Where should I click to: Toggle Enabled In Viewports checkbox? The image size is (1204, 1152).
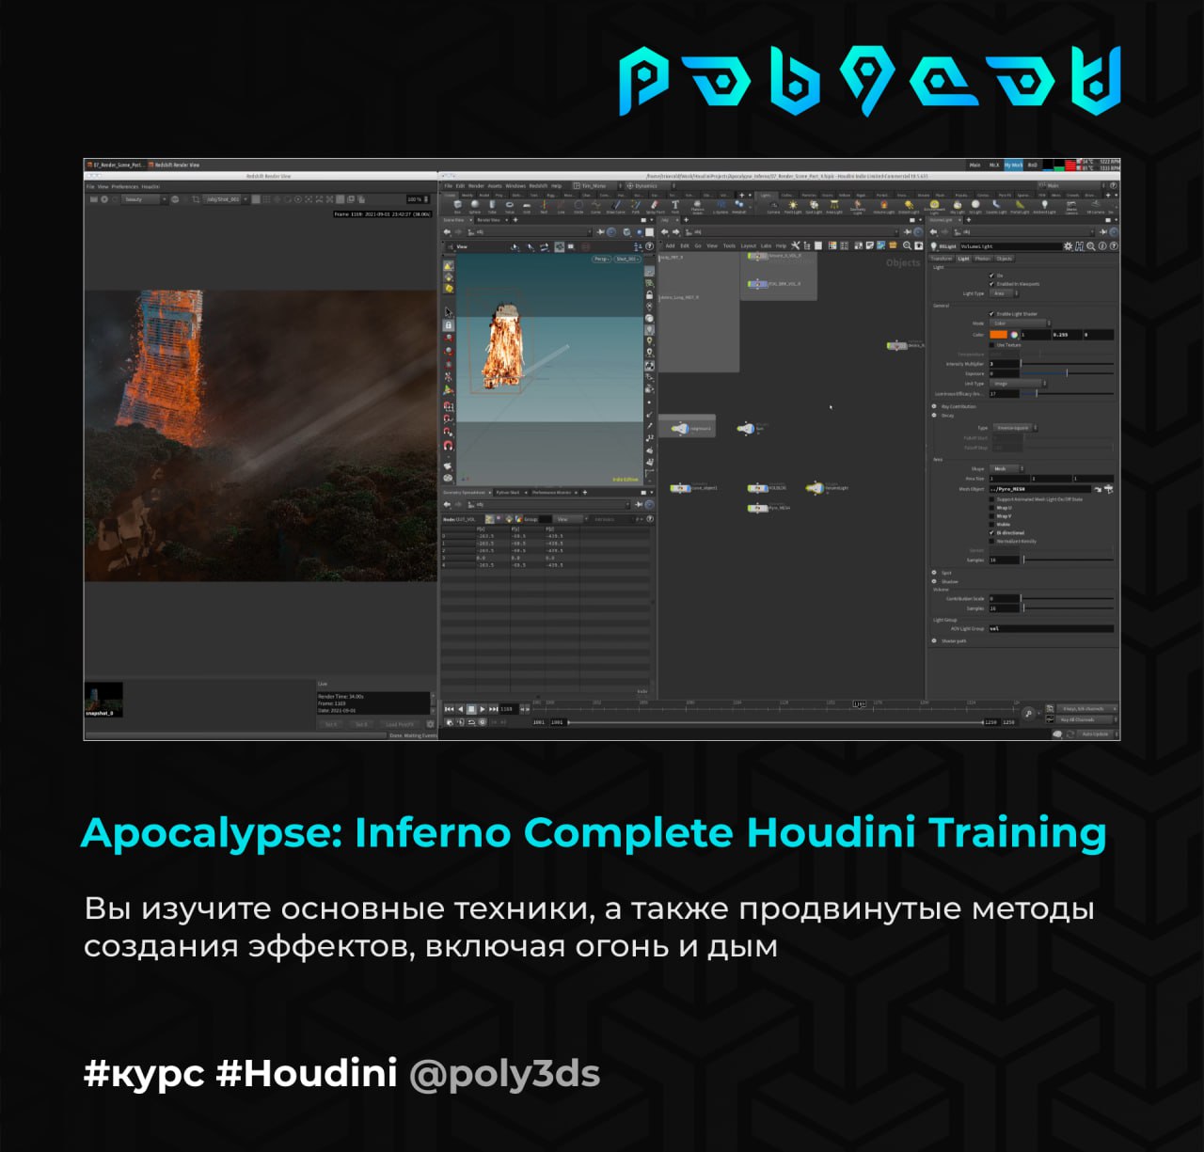991,284
